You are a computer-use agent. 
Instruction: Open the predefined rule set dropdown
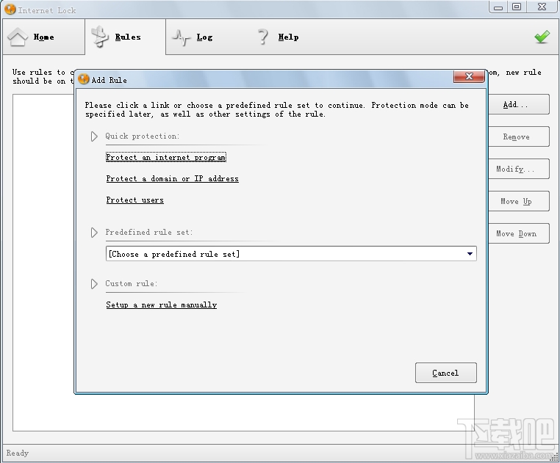[x=291, y=254]
